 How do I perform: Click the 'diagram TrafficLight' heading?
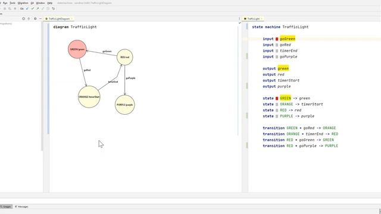pos(75,27)
